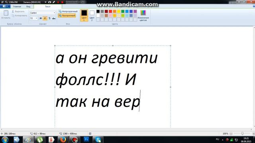Switch to the Главная ribbon tab
255x143 pixels.
pos(17,6)
